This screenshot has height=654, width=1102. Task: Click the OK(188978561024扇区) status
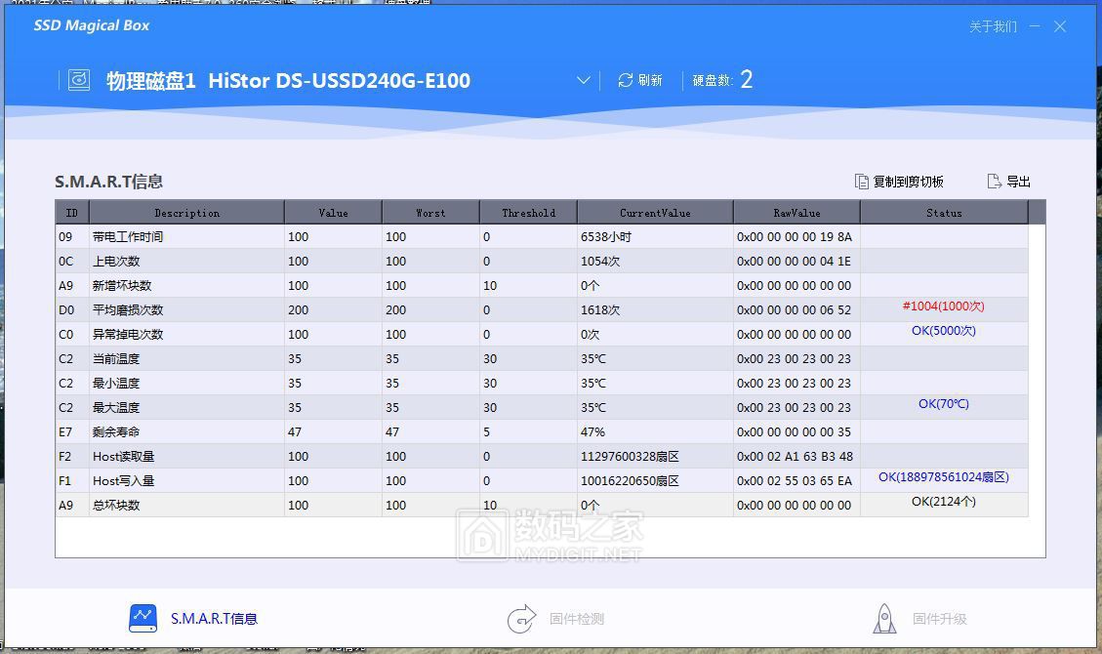(943, 477)
